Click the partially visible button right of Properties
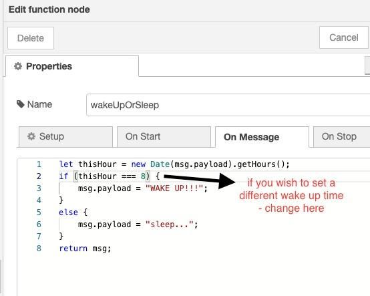 (367, 65)
